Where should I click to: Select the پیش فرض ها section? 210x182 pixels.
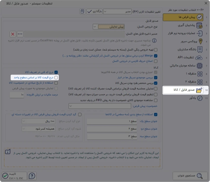coord(183,17)
